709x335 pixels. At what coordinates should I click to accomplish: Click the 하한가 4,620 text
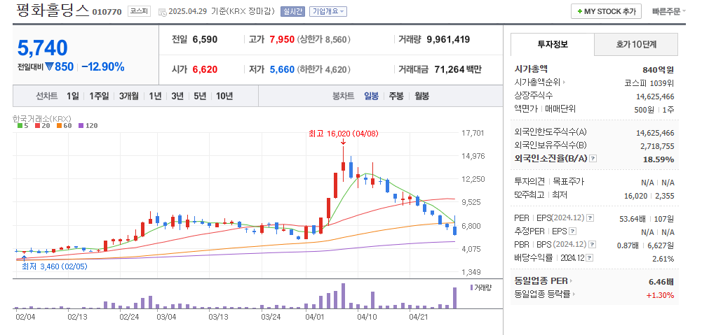point(324,69)
